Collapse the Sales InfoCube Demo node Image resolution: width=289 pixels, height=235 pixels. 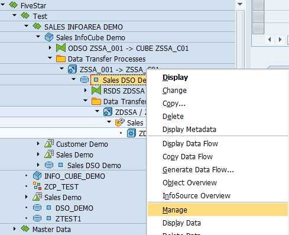tap(38, 36)
